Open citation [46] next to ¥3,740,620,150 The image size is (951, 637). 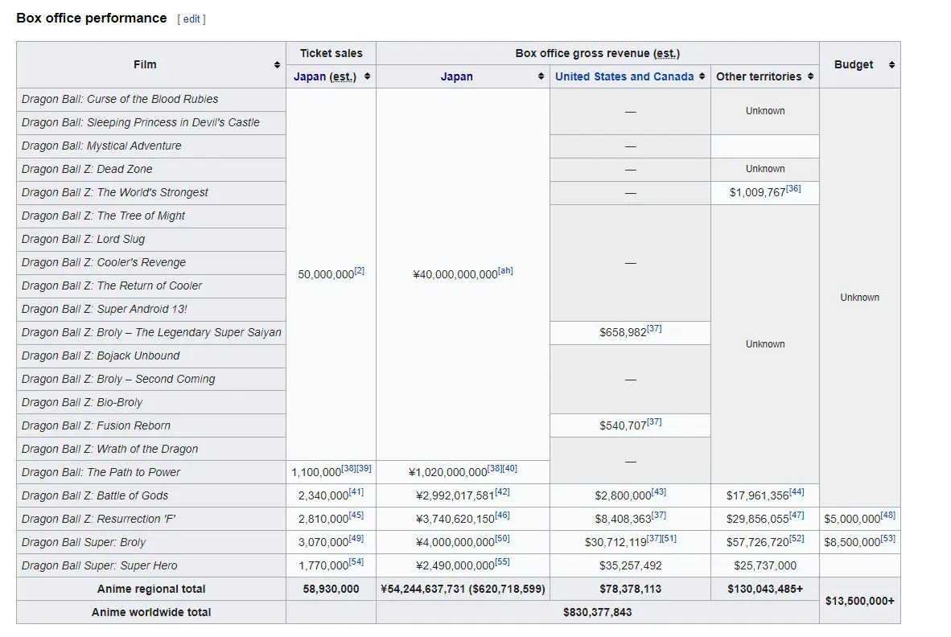pyautogui.click(x=502, y=516)
